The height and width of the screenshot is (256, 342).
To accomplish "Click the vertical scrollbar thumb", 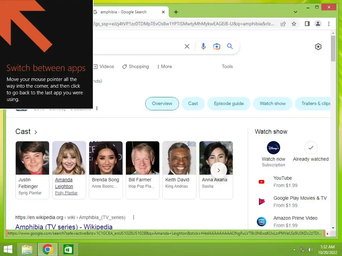I will [333, 48].
